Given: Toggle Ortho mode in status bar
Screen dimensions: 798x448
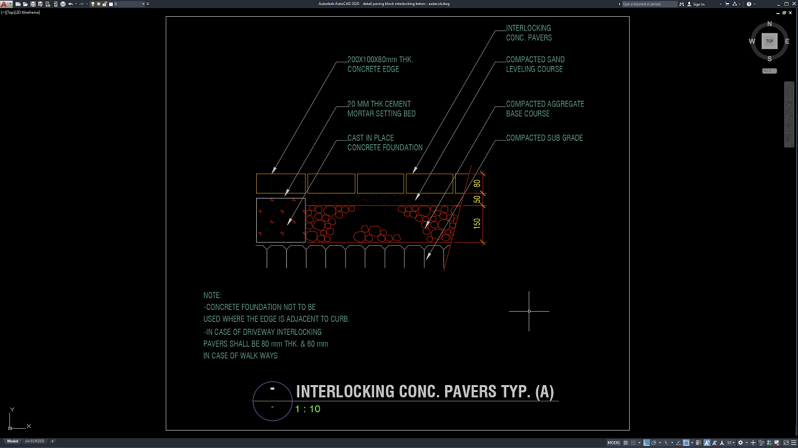Looking at the screenshot, I should pyautogui.click(x=647, y=442).
